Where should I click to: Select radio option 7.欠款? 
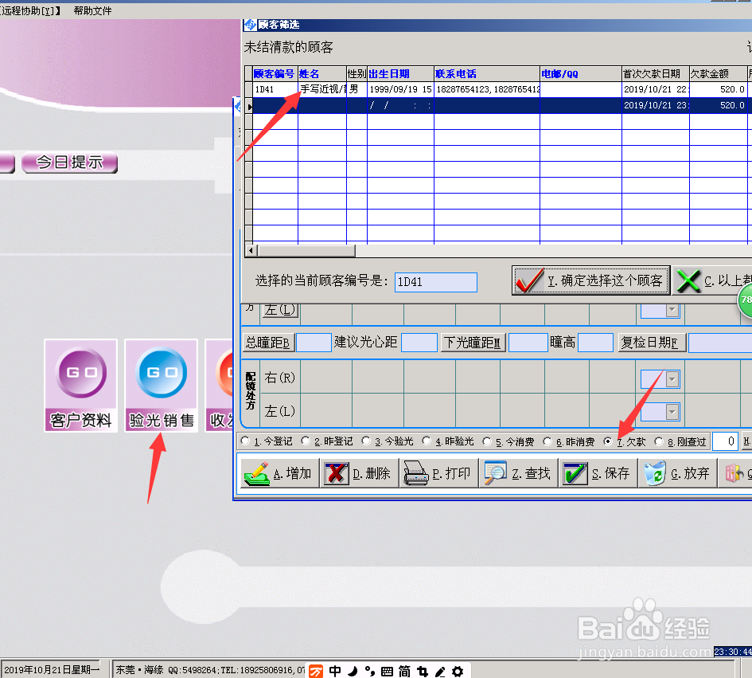608,441
